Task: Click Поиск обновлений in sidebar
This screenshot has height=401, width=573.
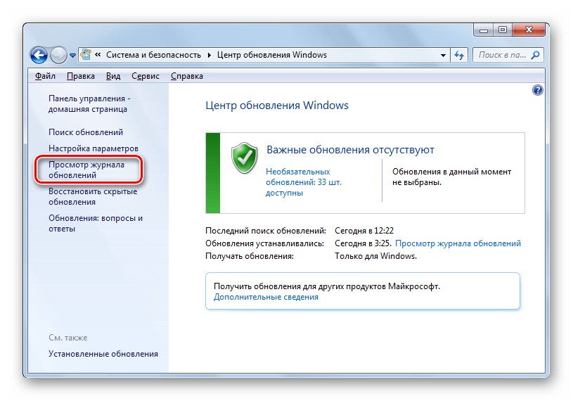Action: coord(86,132)
